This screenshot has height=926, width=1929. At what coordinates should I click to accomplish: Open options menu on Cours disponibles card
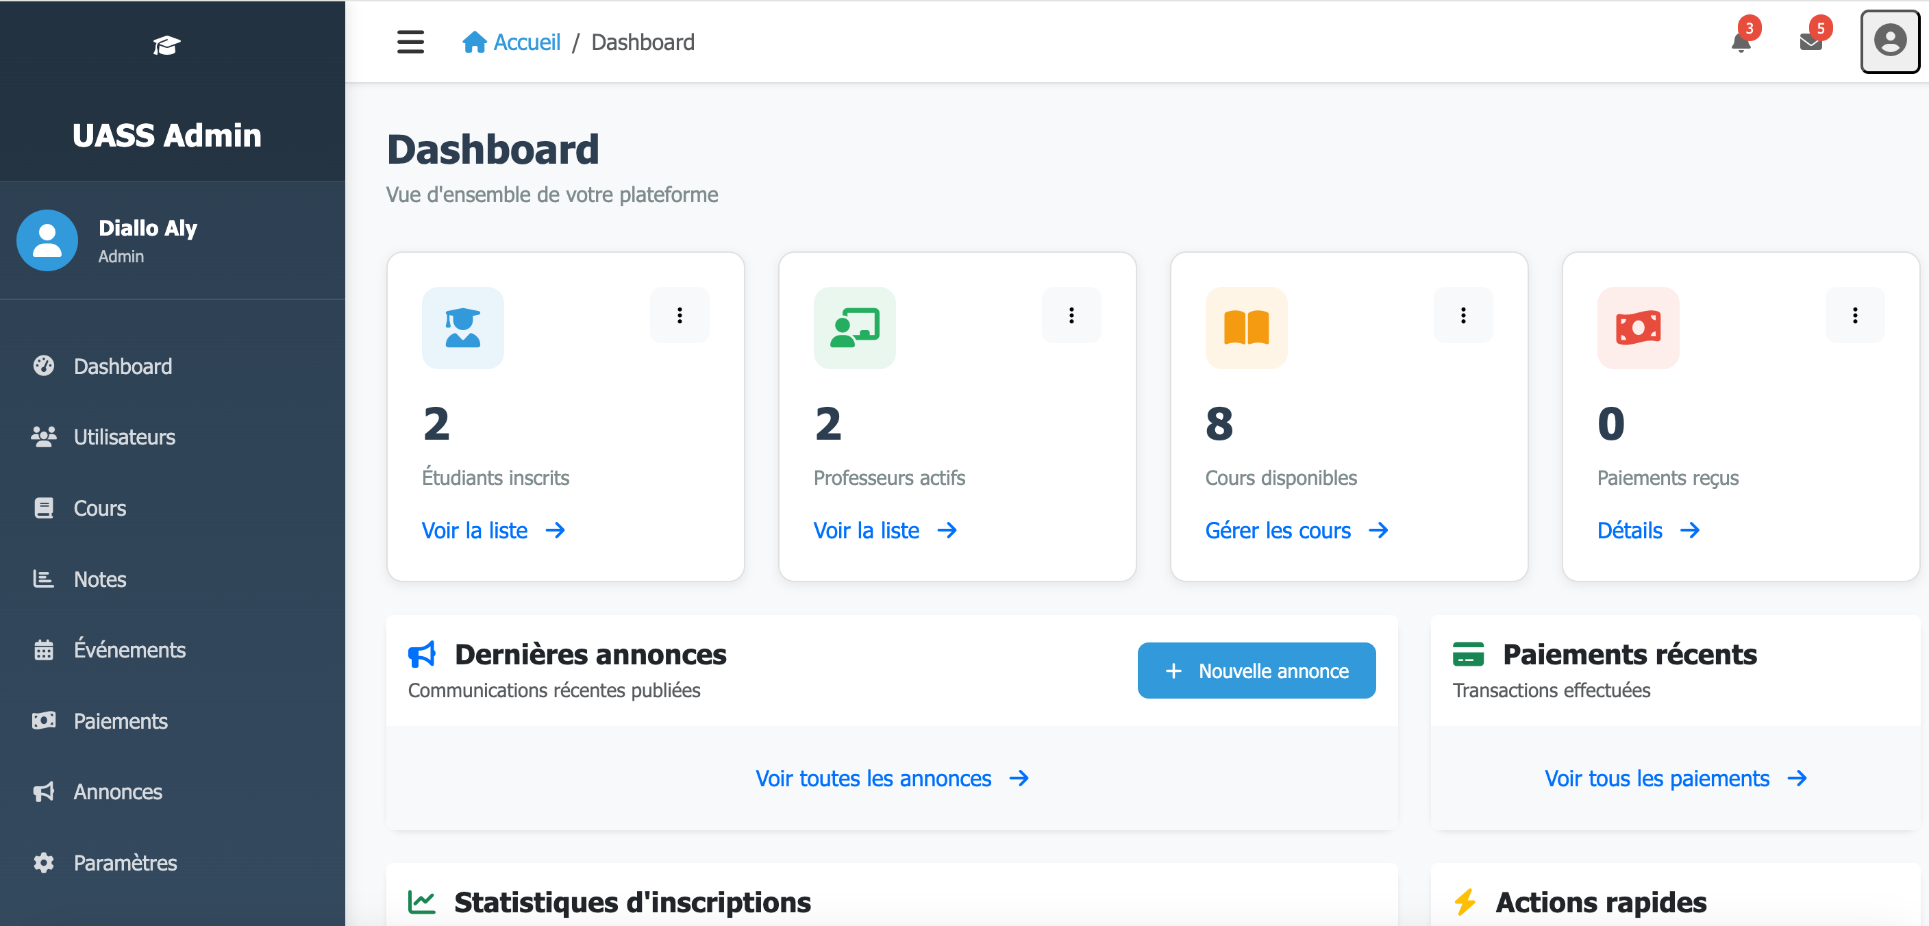coord(1462,315)
